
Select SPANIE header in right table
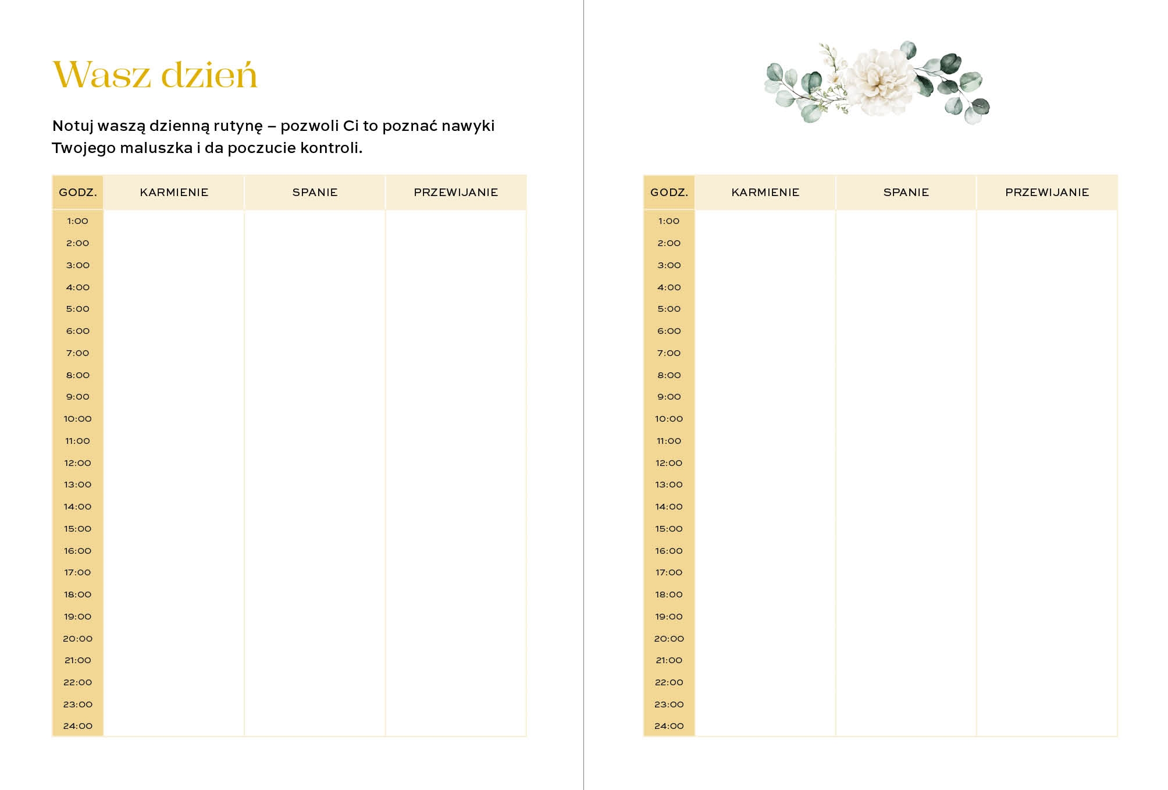click(906, 193)
